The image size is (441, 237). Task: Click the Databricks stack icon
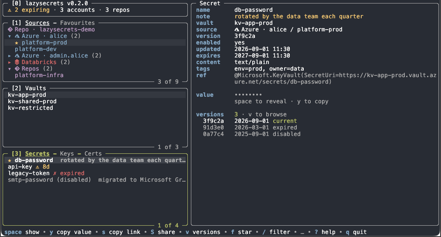(x=17, y=62)
